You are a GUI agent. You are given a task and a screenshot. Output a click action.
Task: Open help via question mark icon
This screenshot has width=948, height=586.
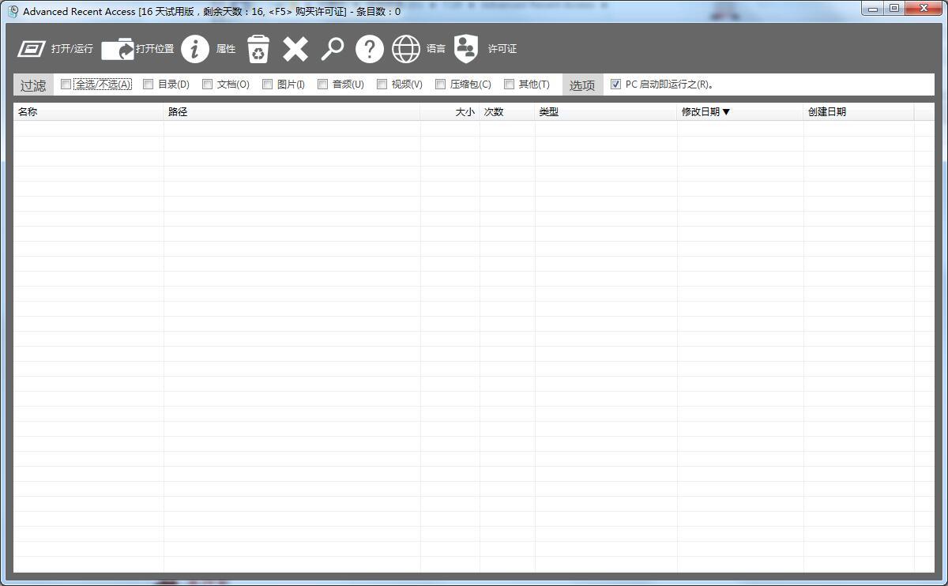[369, 49]
